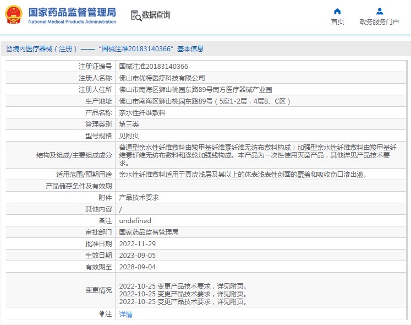Click the 结构及组成/主要组成成分 label

pyautogui.click(x=74, y=155)
